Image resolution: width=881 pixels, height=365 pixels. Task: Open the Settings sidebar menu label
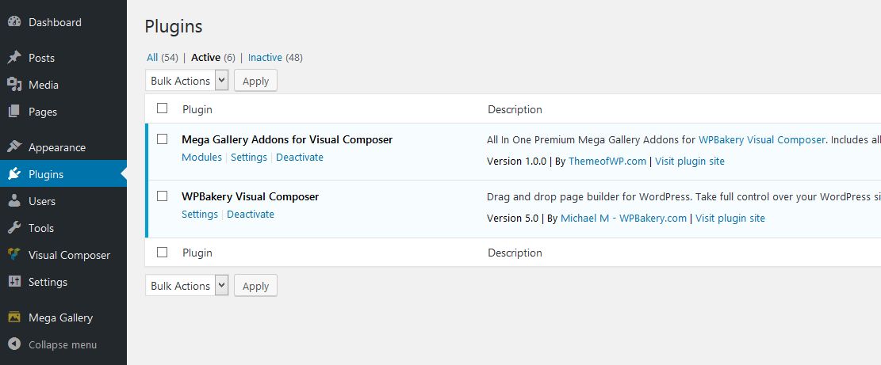click(48, 282)
